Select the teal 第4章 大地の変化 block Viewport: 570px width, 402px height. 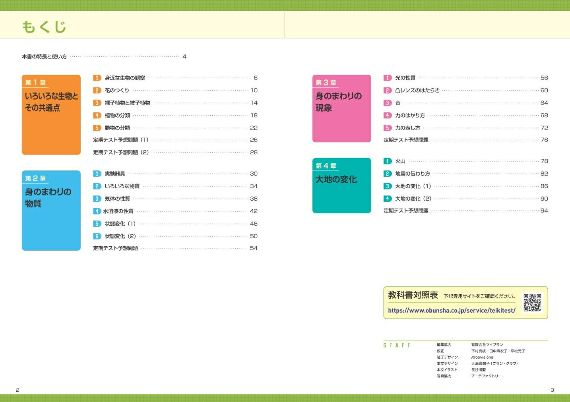341,186
